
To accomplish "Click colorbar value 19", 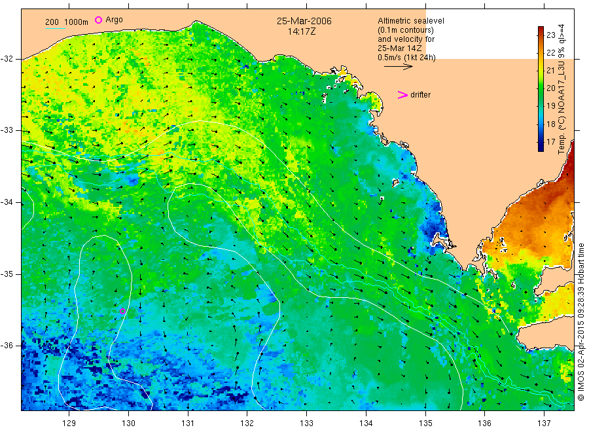I will pyautogui.click(x=550, y=106).
